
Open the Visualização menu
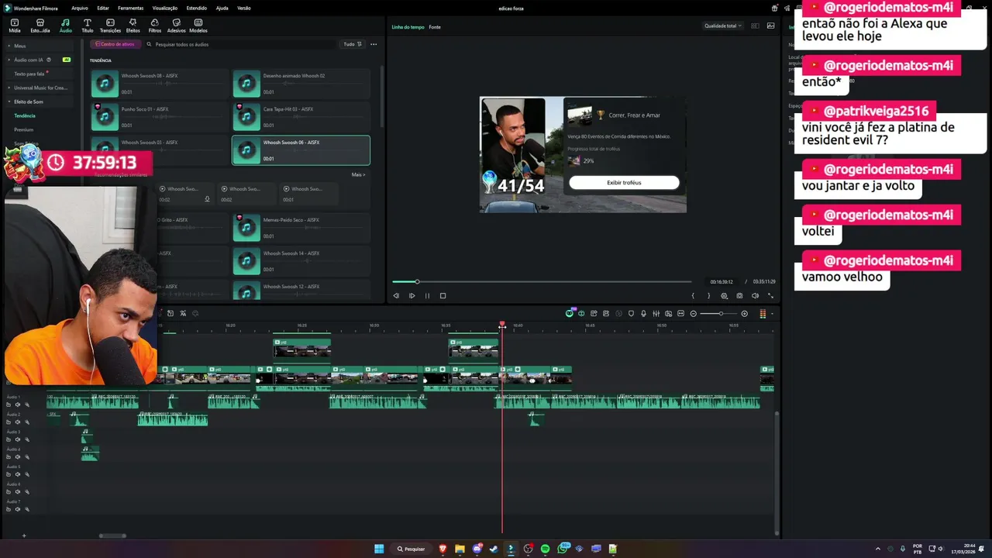[165, 8]
